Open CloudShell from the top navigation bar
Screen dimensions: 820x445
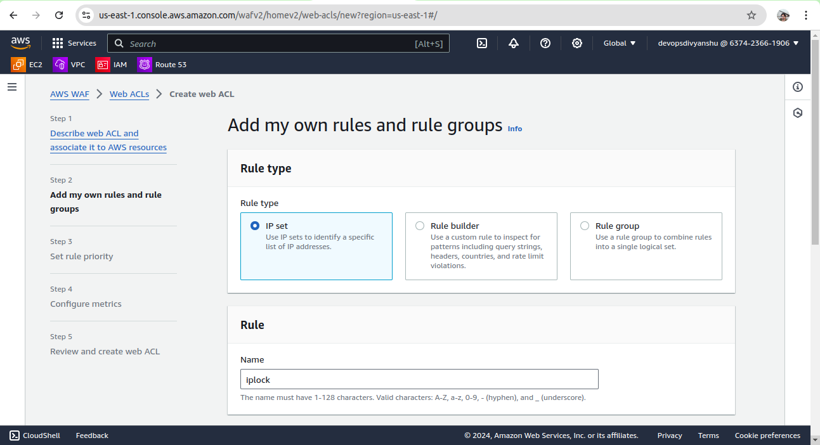pos(482,43)
